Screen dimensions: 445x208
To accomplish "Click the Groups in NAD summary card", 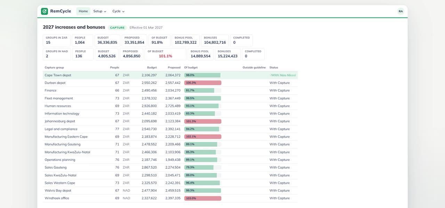I will (57, 54).
